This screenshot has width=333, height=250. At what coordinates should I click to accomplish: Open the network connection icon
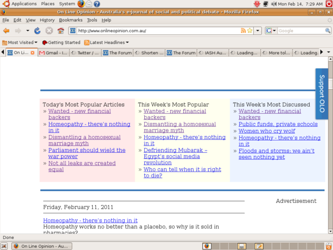tap(265, 4)
